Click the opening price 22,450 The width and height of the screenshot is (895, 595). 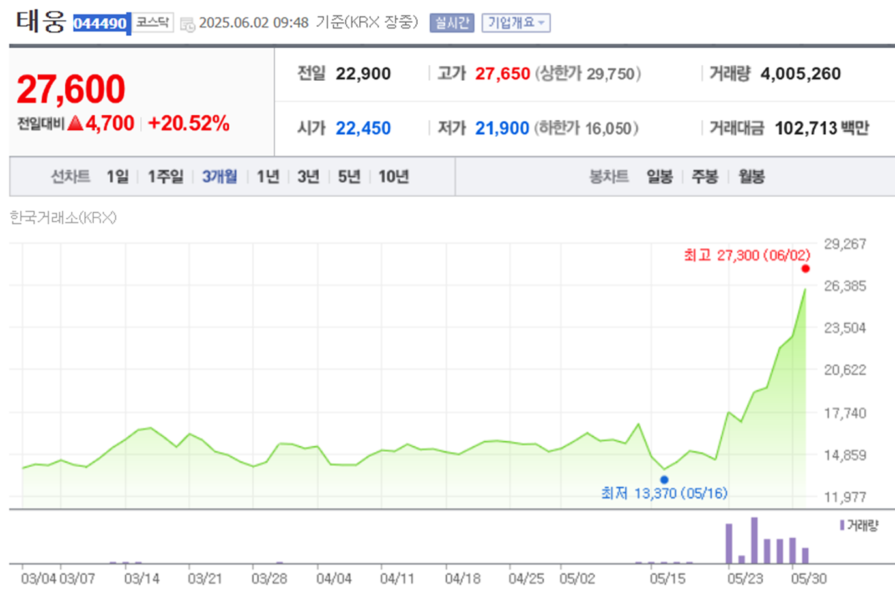point(363,128)
